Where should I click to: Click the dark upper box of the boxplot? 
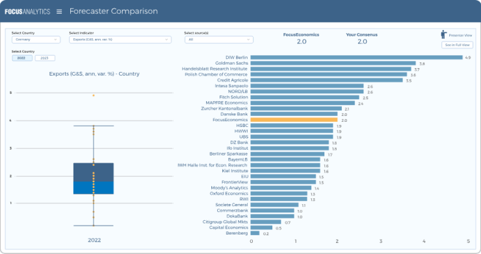(94, 172)
